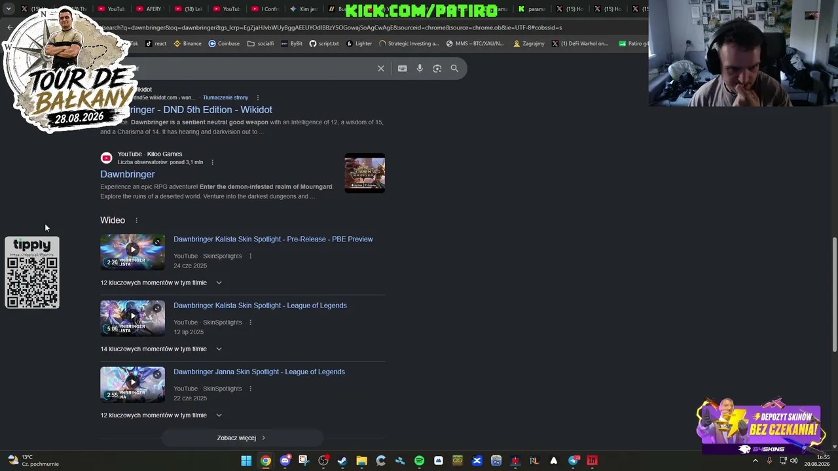The image size is (838, 471).
Task: Open the on-screen keyboard input tool
Action: [402, 68]
